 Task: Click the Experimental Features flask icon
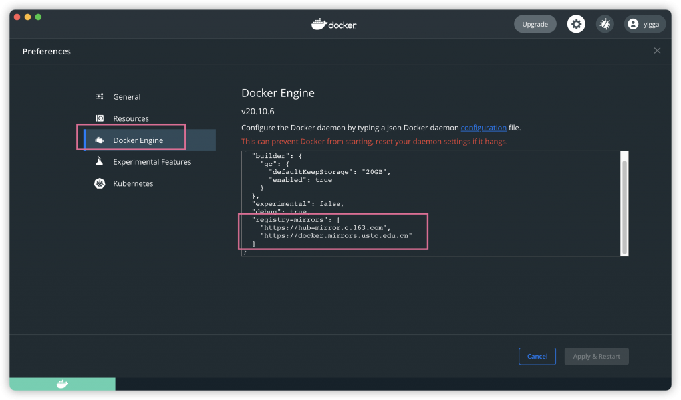100,161
